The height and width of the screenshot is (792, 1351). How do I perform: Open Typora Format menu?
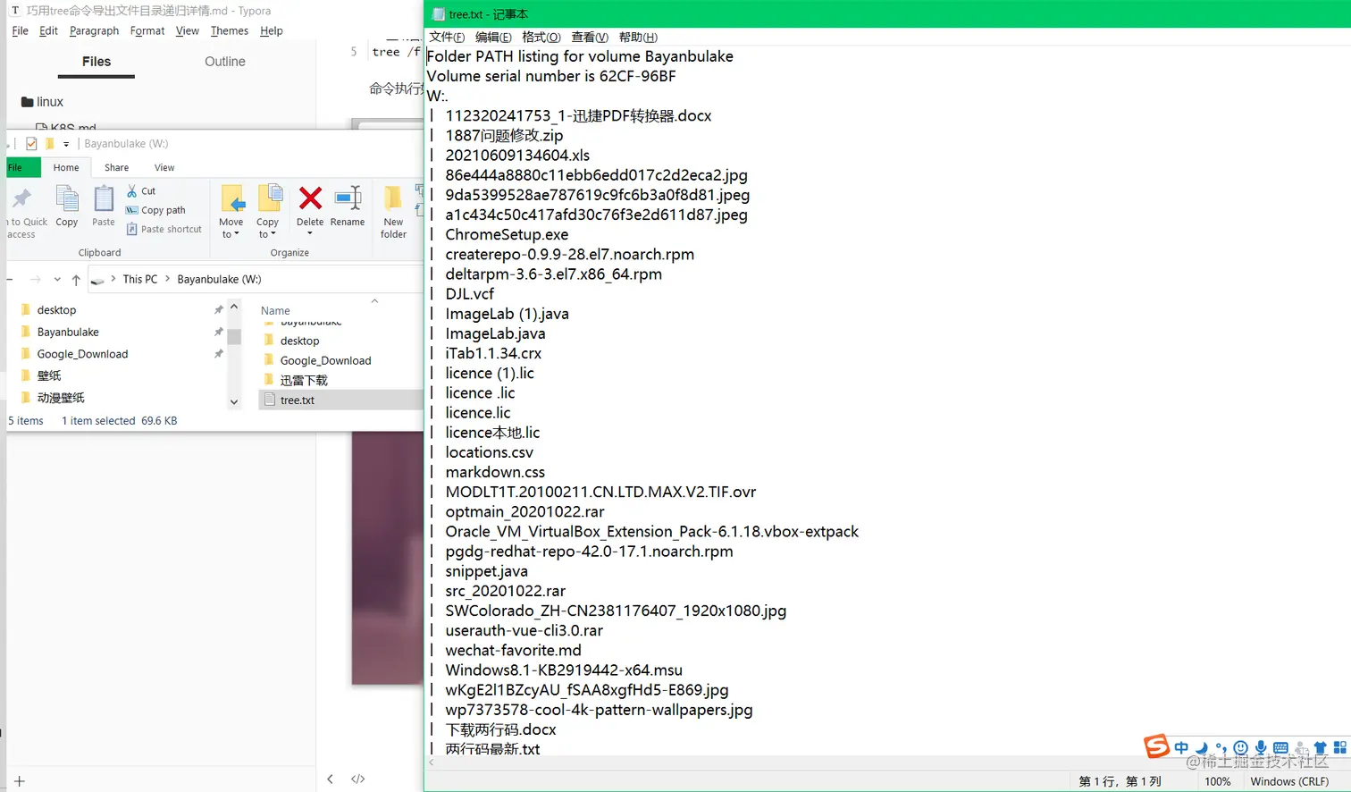147,30
